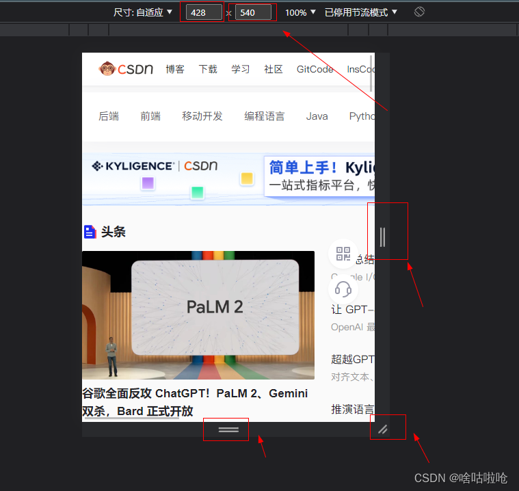
Task: Click the Kyligence banner advertisement
Action: pos(228,179)
